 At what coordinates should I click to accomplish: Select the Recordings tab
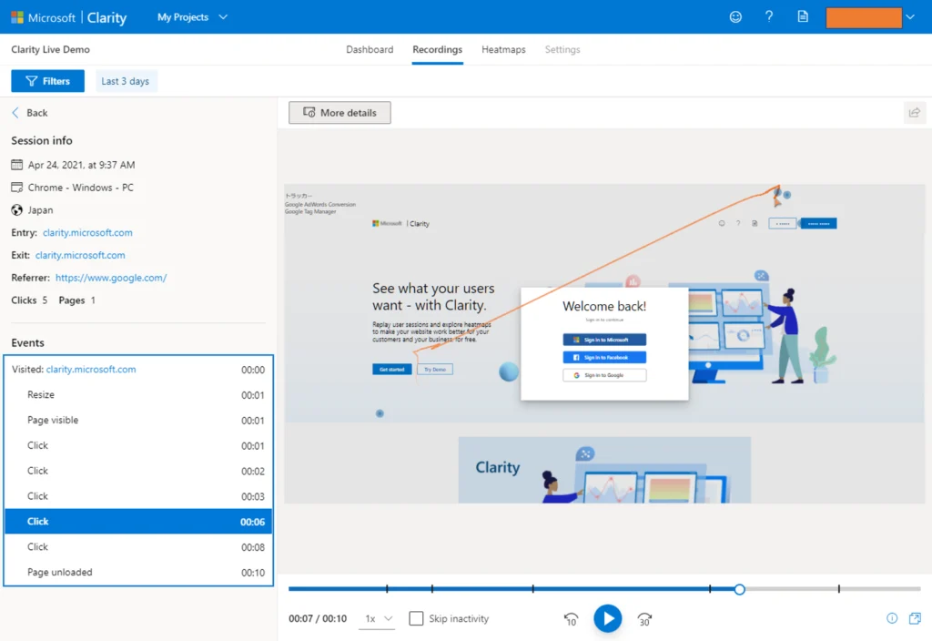[438, 49]
